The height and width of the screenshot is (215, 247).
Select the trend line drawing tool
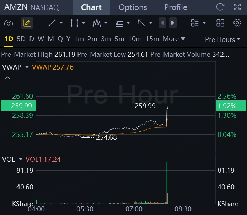click(52, 23)
